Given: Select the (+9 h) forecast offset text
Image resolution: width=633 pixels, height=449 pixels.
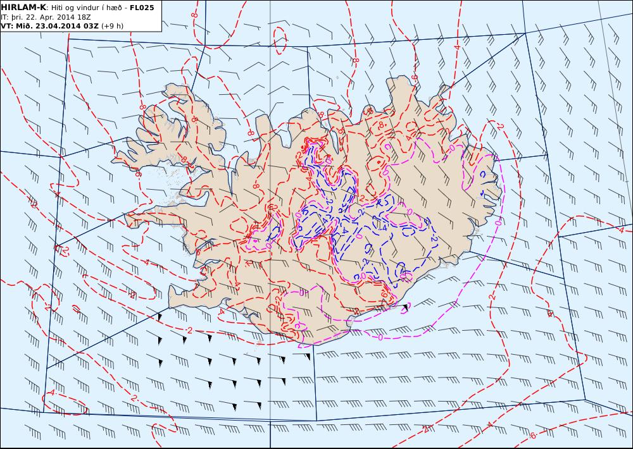Looking at the screenshot, I should [x=112, y=26].
